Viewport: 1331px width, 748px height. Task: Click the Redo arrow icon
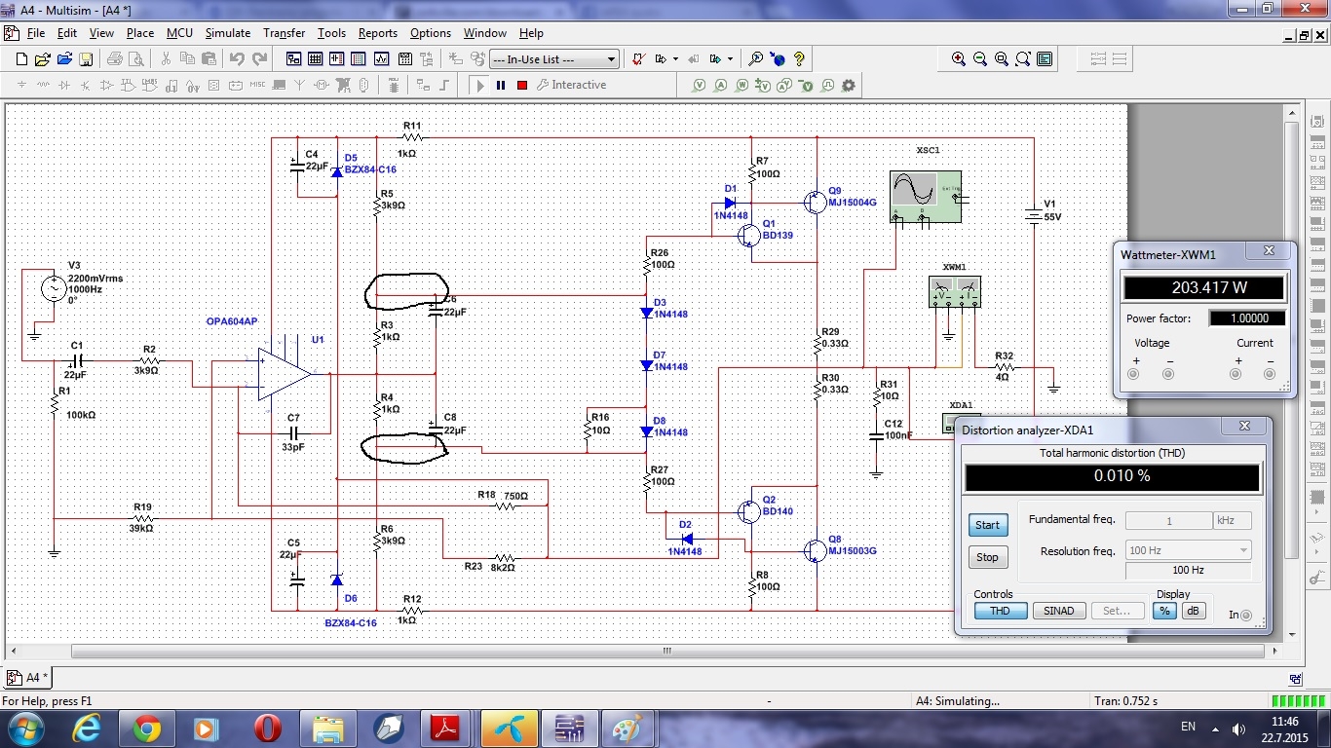click(x=259, y=59)
